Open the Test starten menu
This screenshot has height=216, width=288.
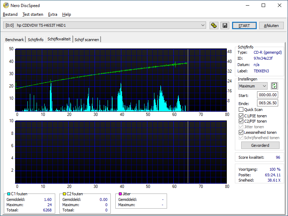point(33,14)
